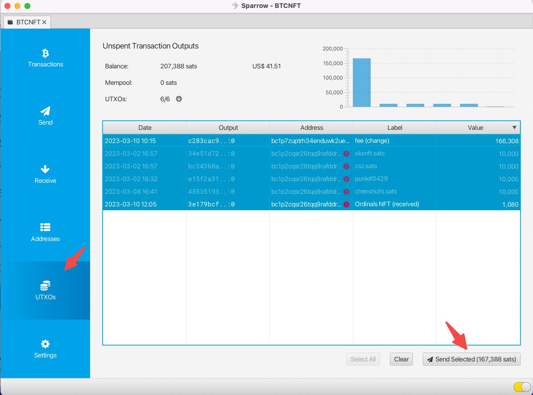Click the warning icon in Ordinals NFT row

pyautogui.click(x=346, y=205)
